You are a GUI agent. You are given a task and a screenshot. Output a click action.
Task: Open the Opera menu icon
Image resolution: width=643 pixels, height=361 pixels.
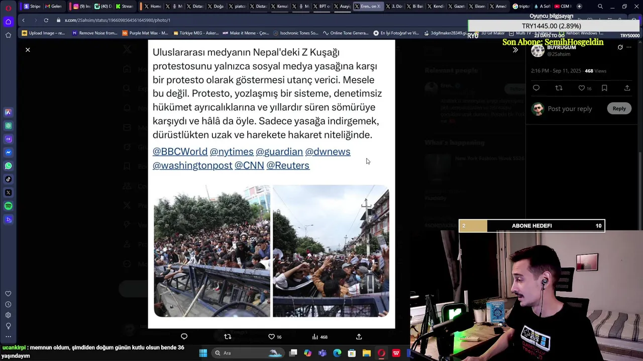[8, 8]
